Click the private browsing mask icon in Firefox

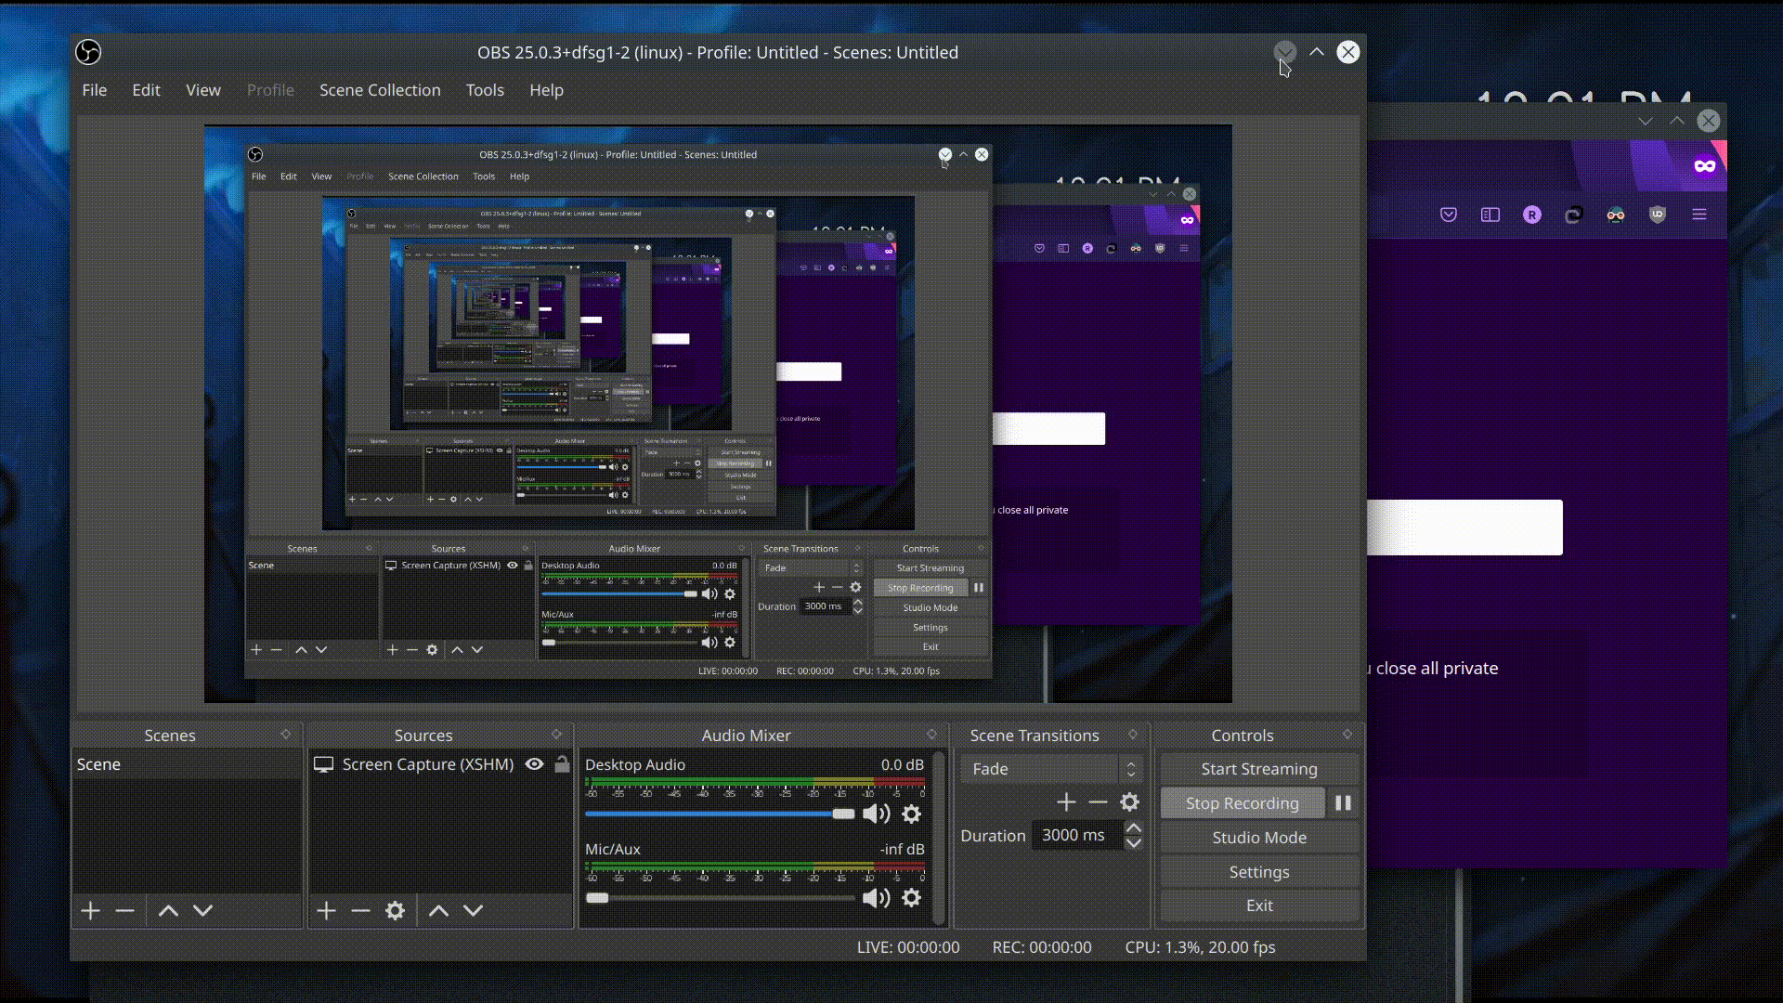tap(1705, 165)
